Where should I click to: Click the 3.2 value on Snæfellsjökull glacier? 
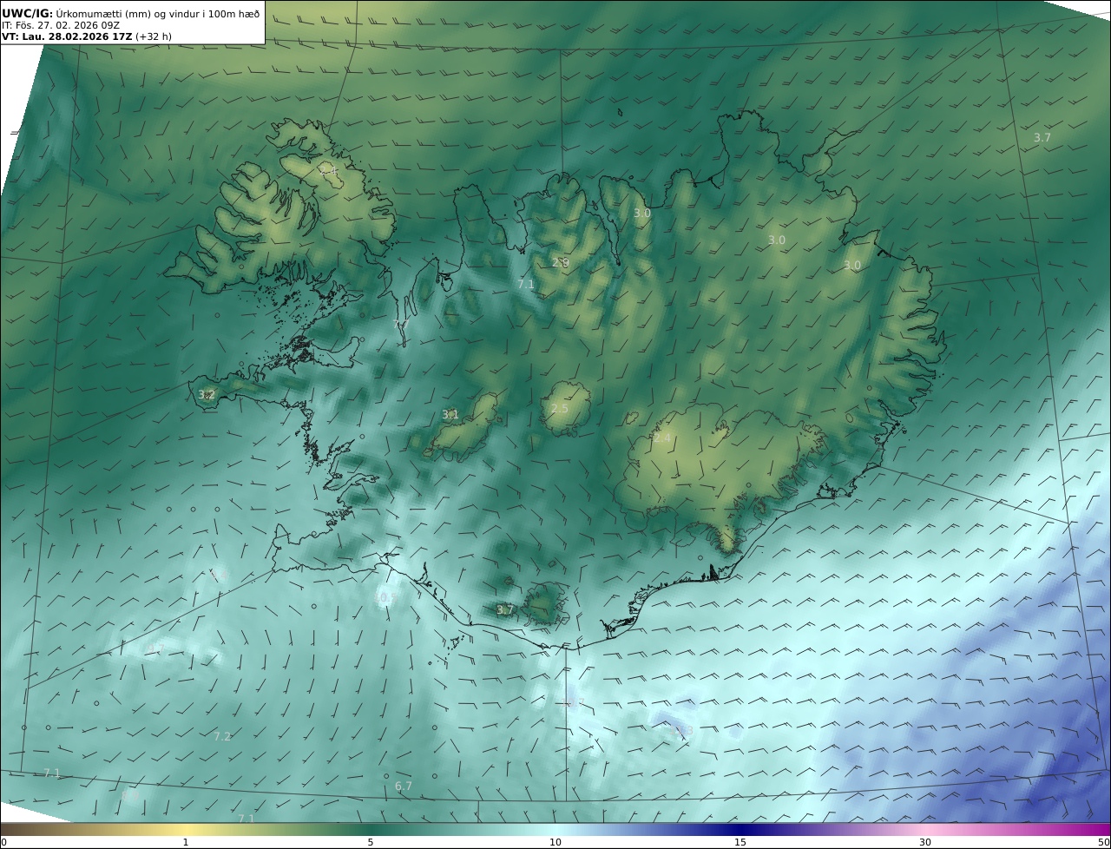[207, 394]
